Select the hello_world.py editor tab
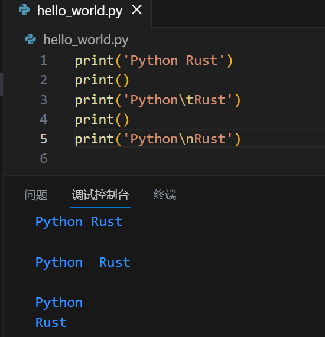Viewport: 325px width, 337px height. click(78, 13)
